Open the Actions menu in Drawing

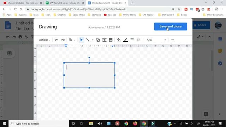[44, 40]
